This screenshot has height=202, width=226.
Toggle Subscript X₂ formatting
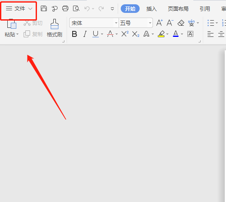[136, 34]
